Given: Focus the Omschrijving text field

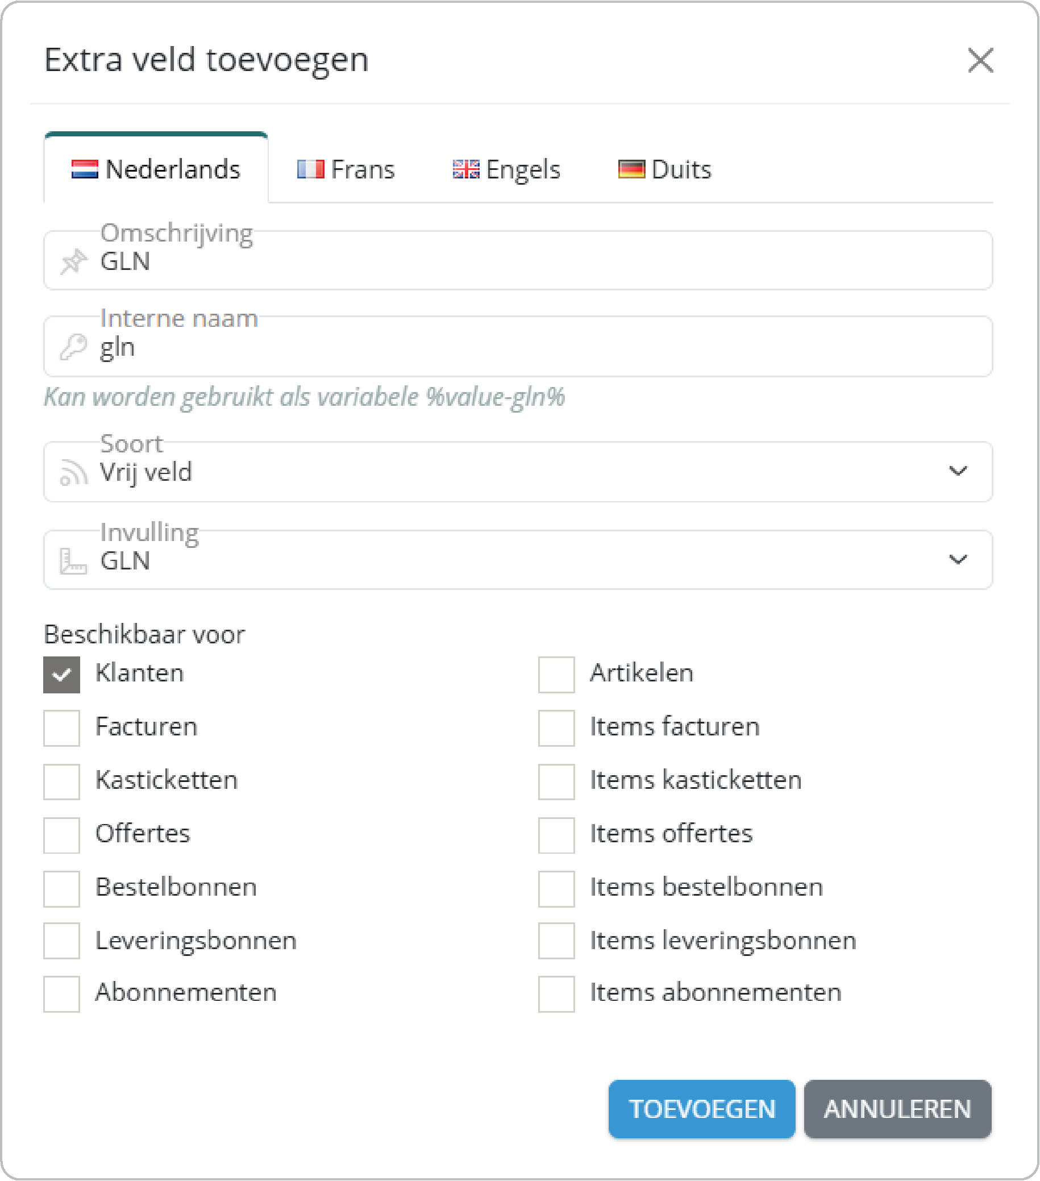Looking at the screenshot, I should pyautogui.click(x=520, y=261).
